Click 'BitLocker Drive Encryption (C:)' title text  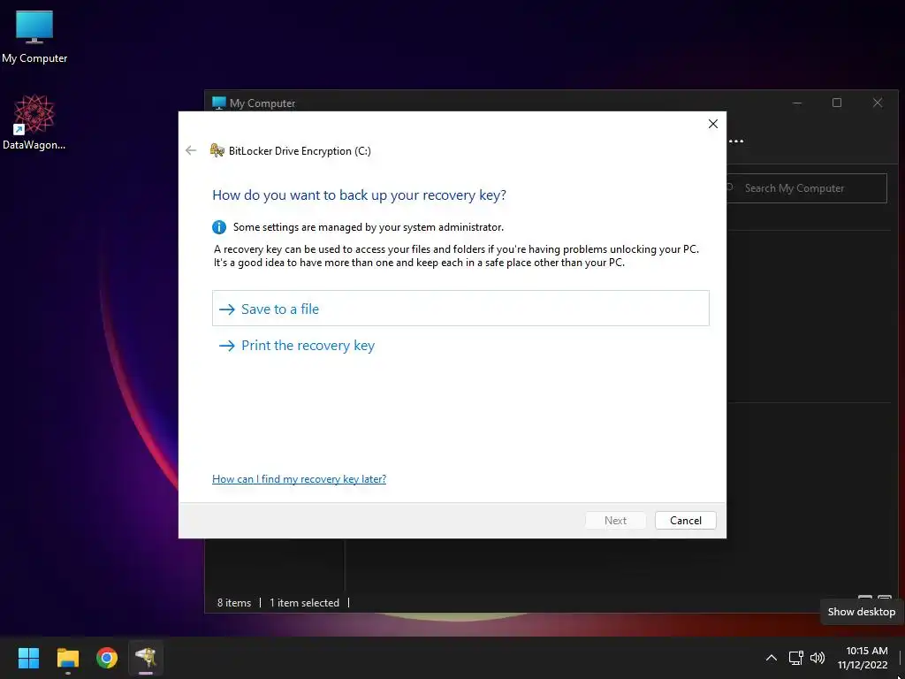tap(300, 150)
